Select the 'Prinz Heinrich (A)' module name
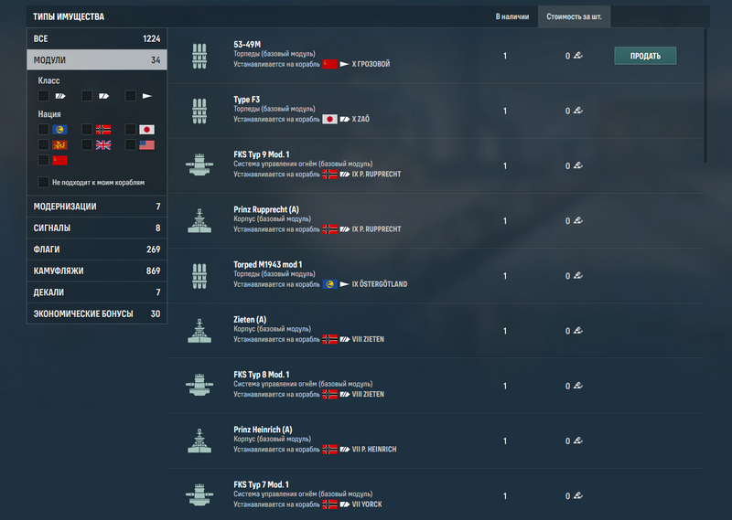 point(263,430)
